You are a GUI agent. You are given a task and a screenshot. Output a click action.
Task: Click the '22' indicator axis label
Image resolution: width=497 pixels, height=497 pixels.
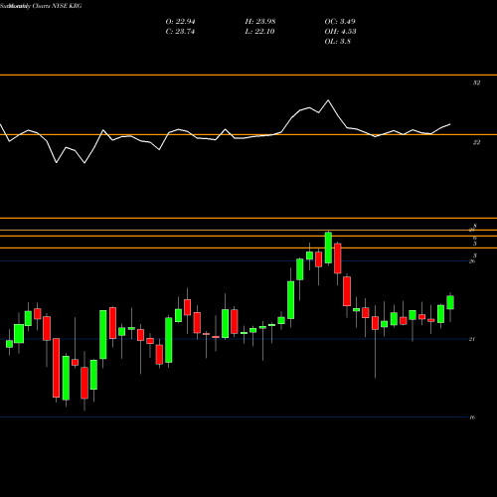476,142
